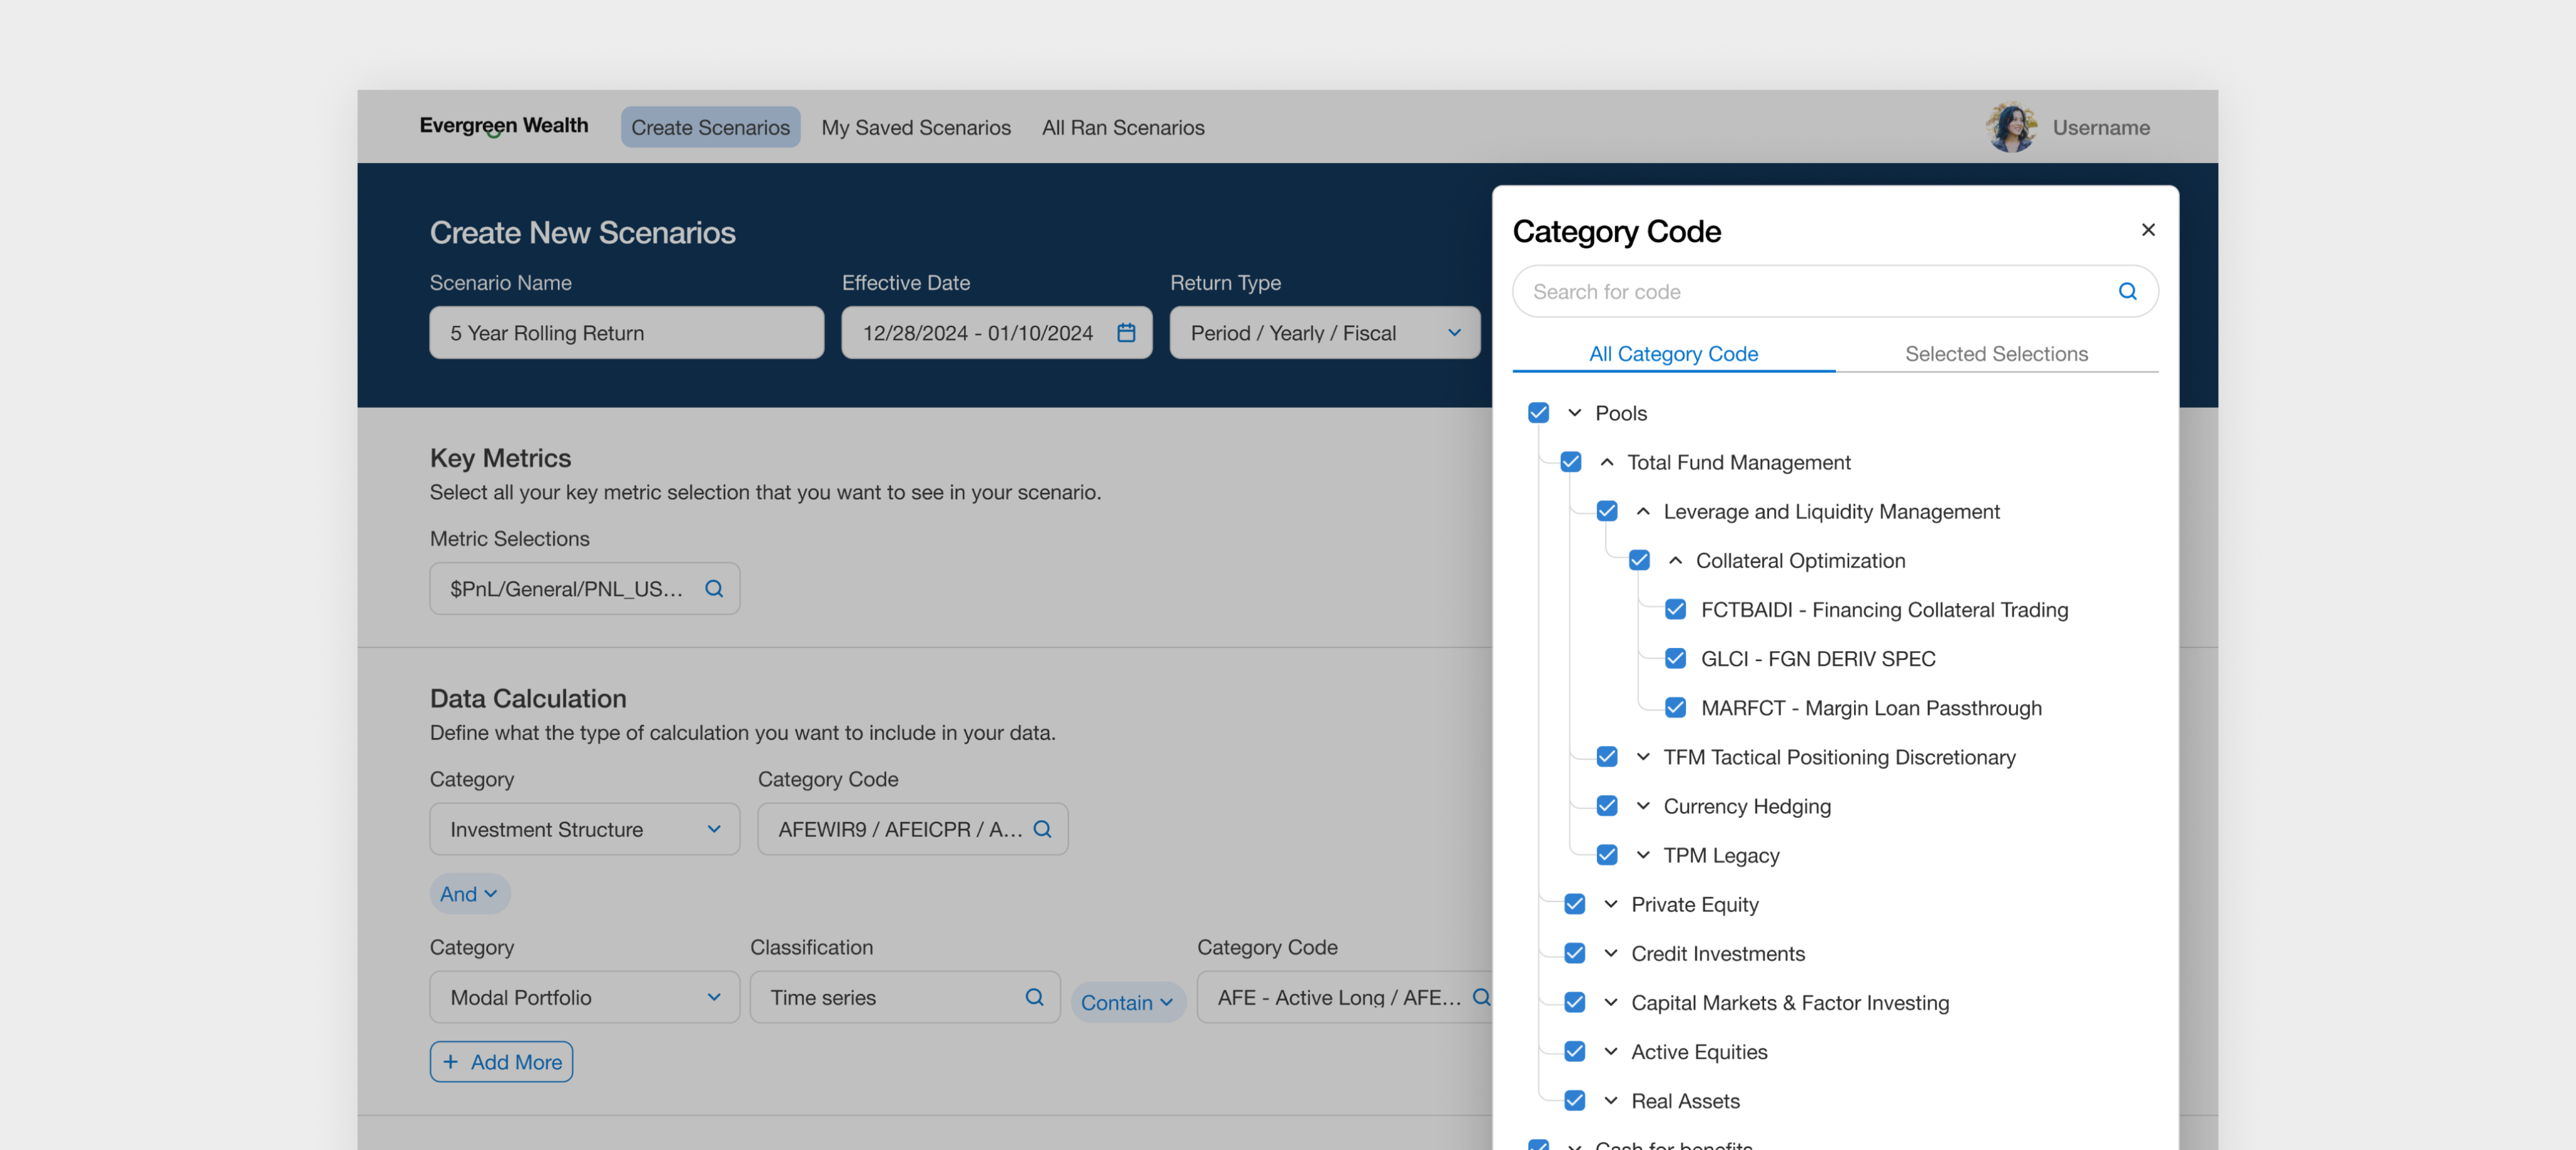Click search icon in Metric Selections field
The height and width of the screenshot is (1150, 2576).
[713, 589]
